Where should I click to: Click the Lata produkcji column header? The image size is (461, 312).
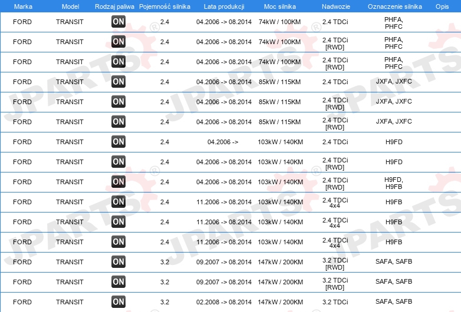pyautogui.click(x=224, y=6)
